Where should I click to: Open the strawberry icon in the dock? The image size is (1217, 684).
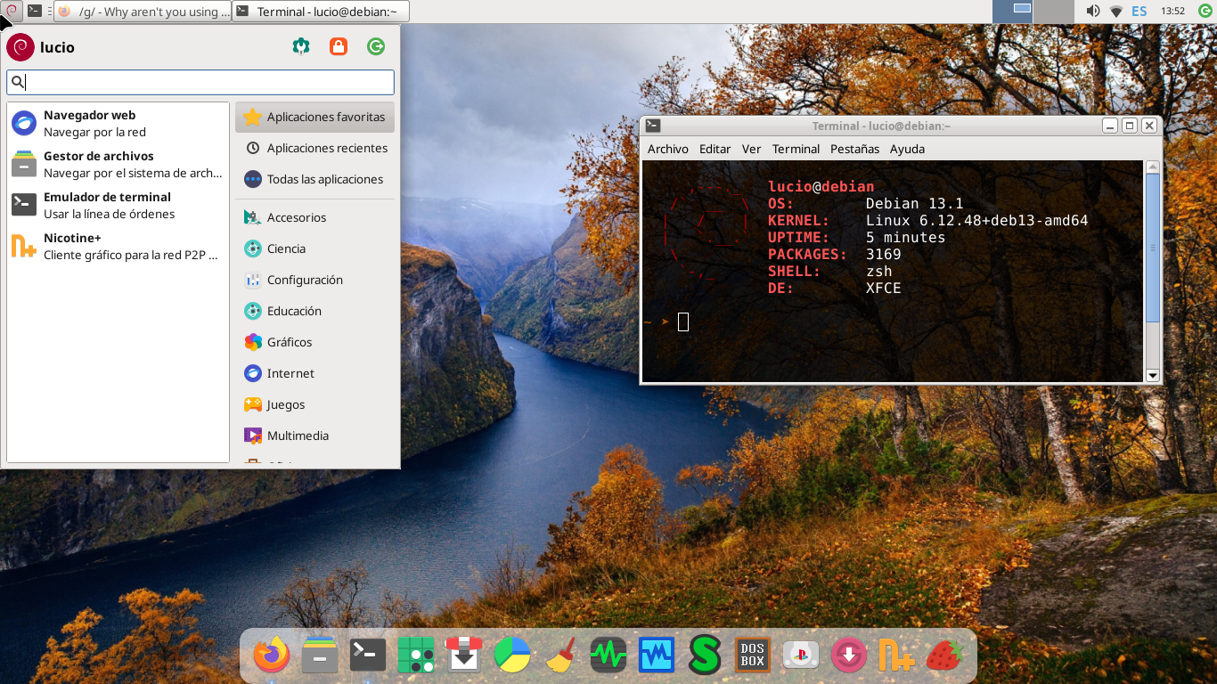pyautogui.click(x=945, y=655)
